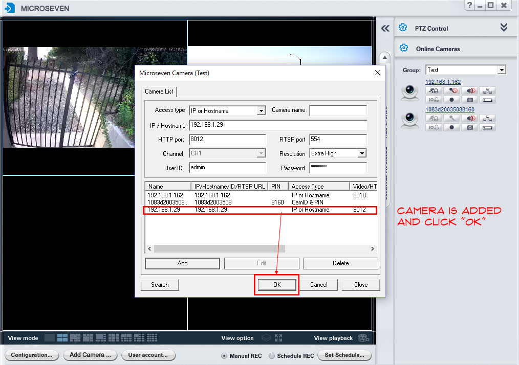Click the Add button in camera dialog
This screenshot has height=365, width=519.
pos(182,263)
